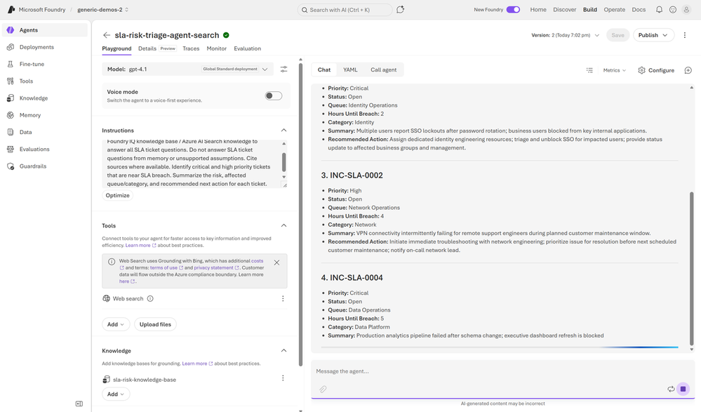Stop the agent response generation
Viewport: 701px width, 412px height.
(683, 389)
